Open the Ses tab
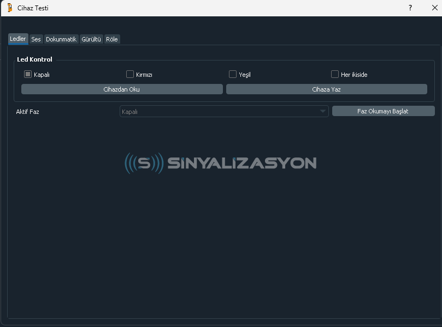This screenshot has height=327, width=442. coord(36,39)
